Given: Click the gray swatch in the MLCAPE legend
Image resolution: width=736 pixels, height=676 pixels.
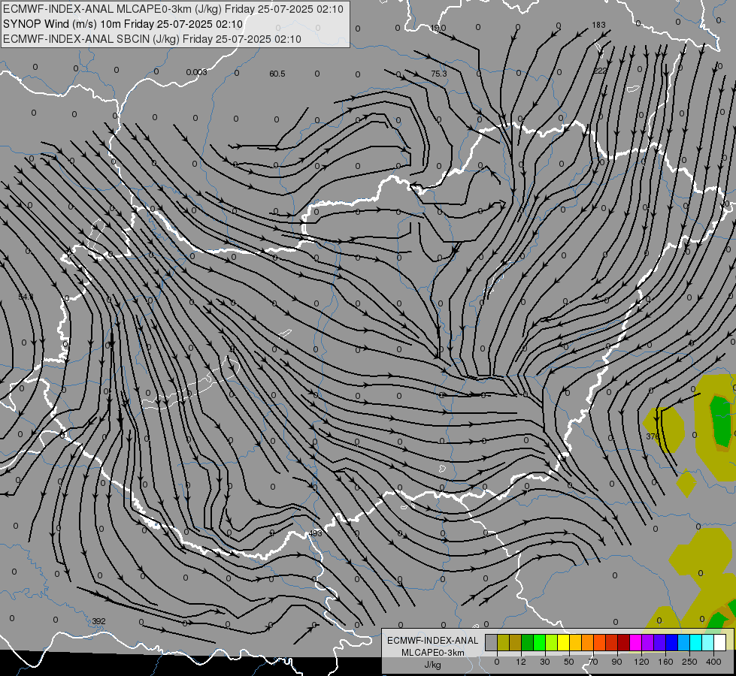Looking at the screenshot, I should click(x=492, y=642).
